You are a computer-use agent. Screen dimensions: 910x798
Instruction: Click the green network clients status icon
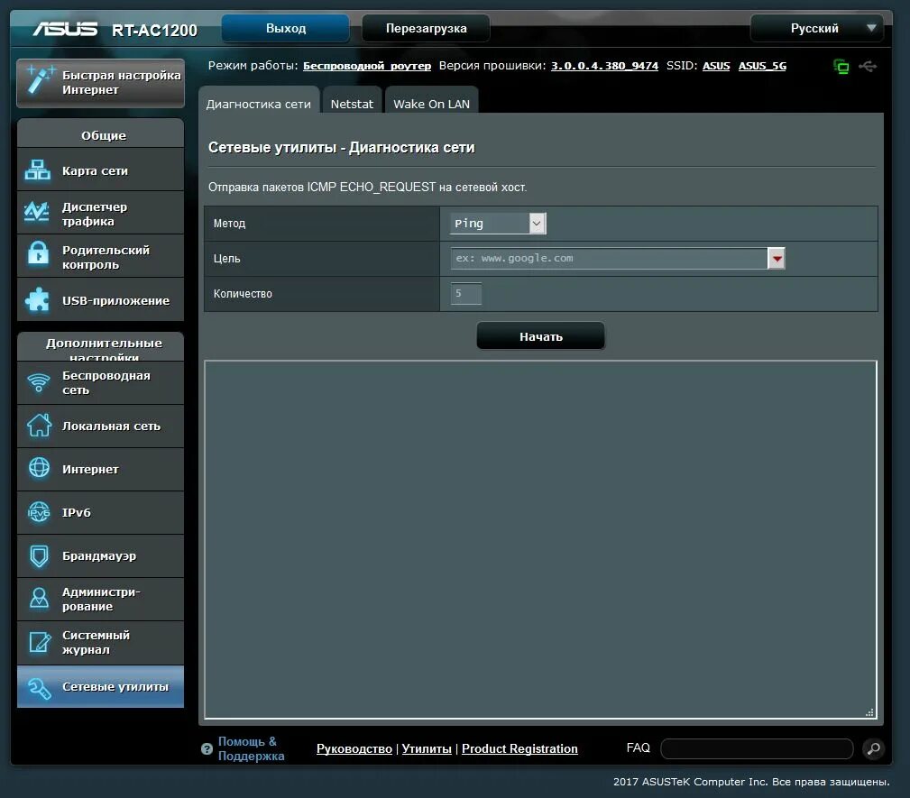pos(841,66)
